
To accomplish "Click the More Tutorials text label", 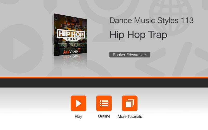I will coord(130,116).
